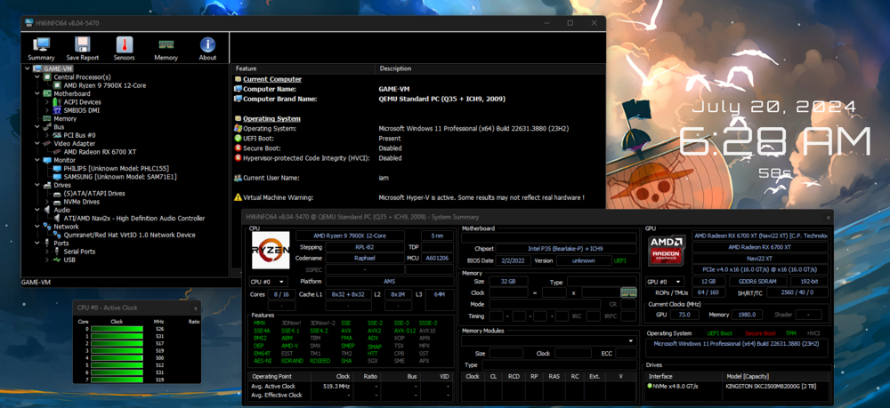The width and height of the screenshot is (890, 408).
Task: Click the Current User Name icon
Action: click(238, 178)
